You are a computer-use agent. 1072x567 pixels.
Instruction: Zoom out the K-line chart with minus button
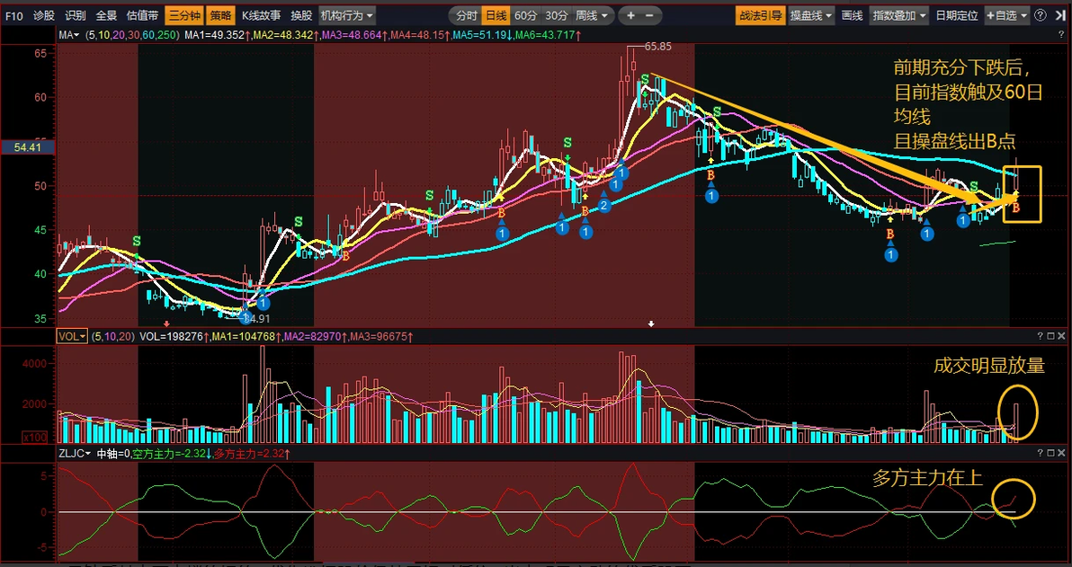[648, 15]
